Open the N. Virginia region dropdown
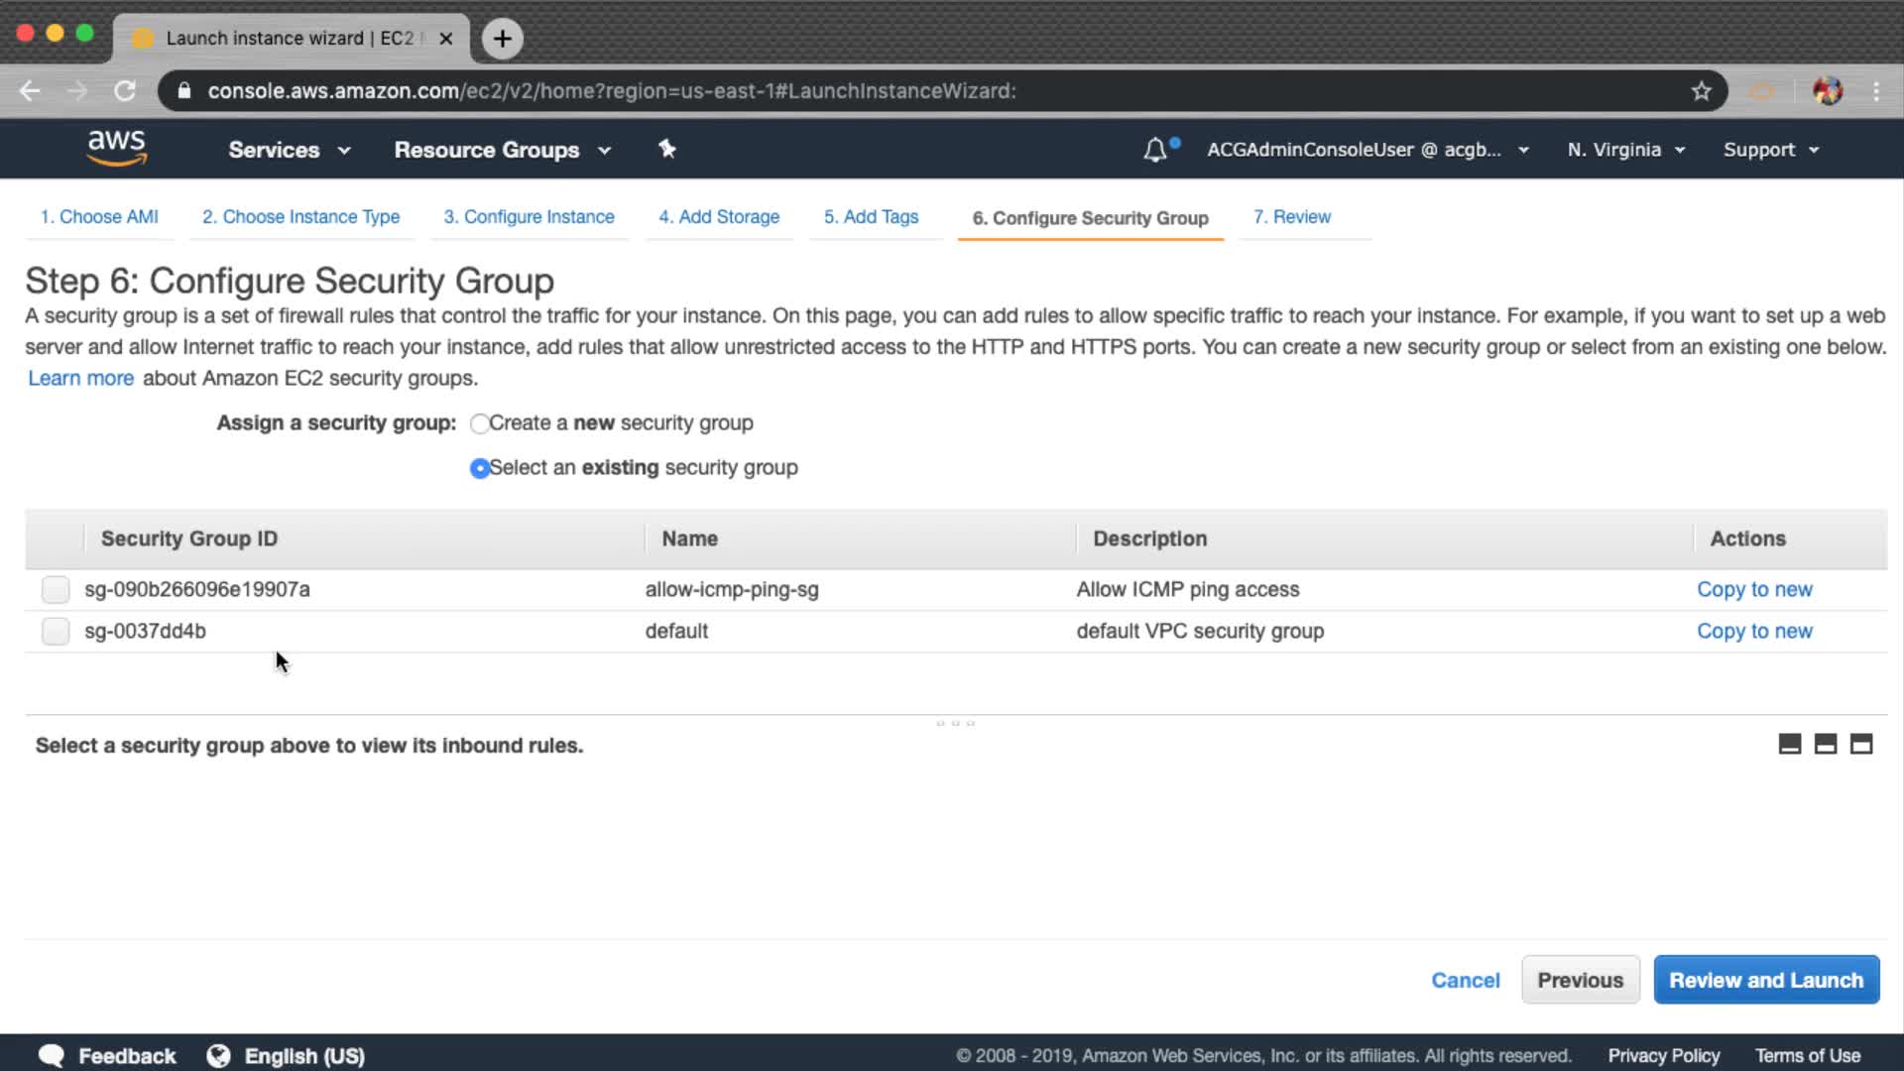 [x=1625, y=150]
